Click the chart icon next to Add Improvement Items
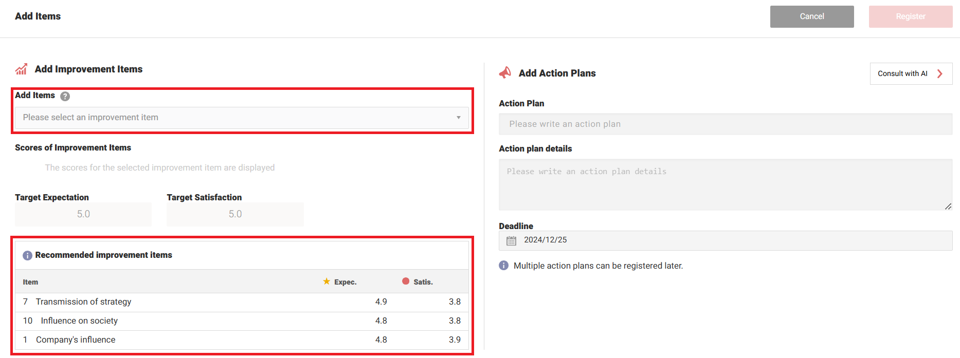The height and width of the screenshot is (358, 960). coord(21,69)
